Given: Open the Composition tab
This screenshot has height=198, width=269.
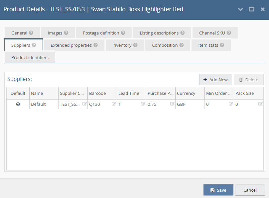Looking at the screenshot, I should coord(168,45).
